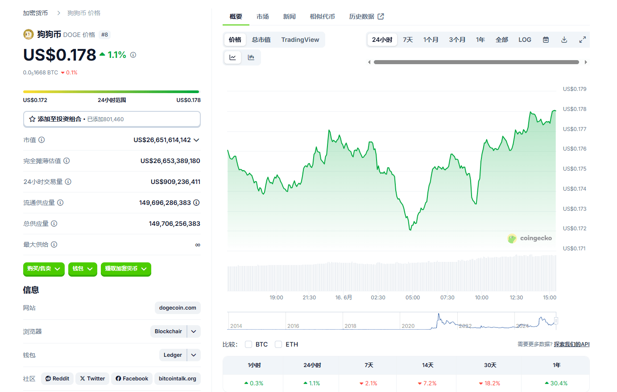This screenshot has width=617, height=392.
Task: Click info icon next to 1.1% price change
Action: point(133,55)
